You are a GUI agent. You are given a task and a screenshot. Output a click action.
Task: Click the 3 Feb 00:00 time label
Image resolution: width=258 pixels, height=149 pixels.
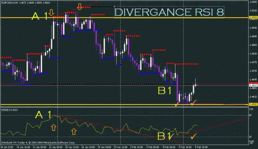153,147
